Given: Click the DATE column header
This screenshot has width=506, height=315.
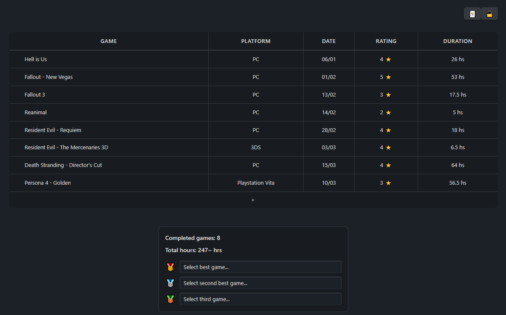Looking at the screenshot, I should click(329, 41).
